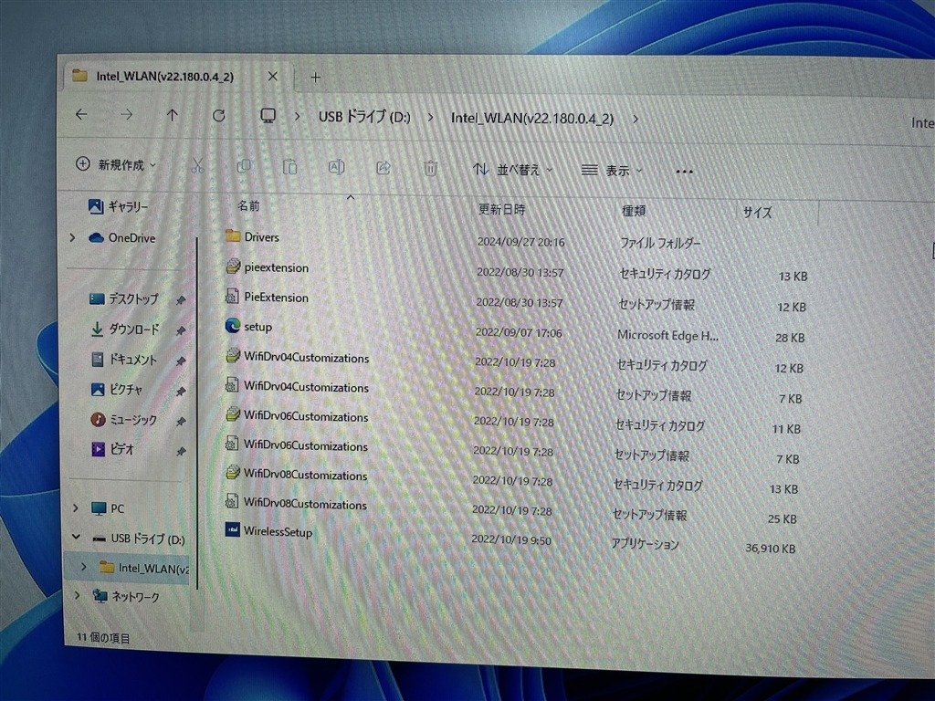
Task: Sort by 種類 column header
Action: [634, 211]
